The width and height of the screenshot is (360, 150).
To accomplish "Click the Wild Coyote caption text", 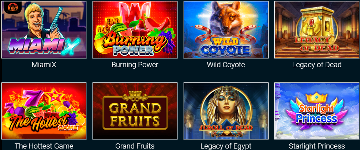I will (226, 65).
